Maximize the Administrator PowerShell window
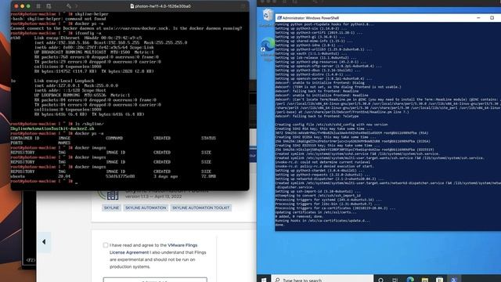Viewport: 501px width, 282px height. (492, 18)
